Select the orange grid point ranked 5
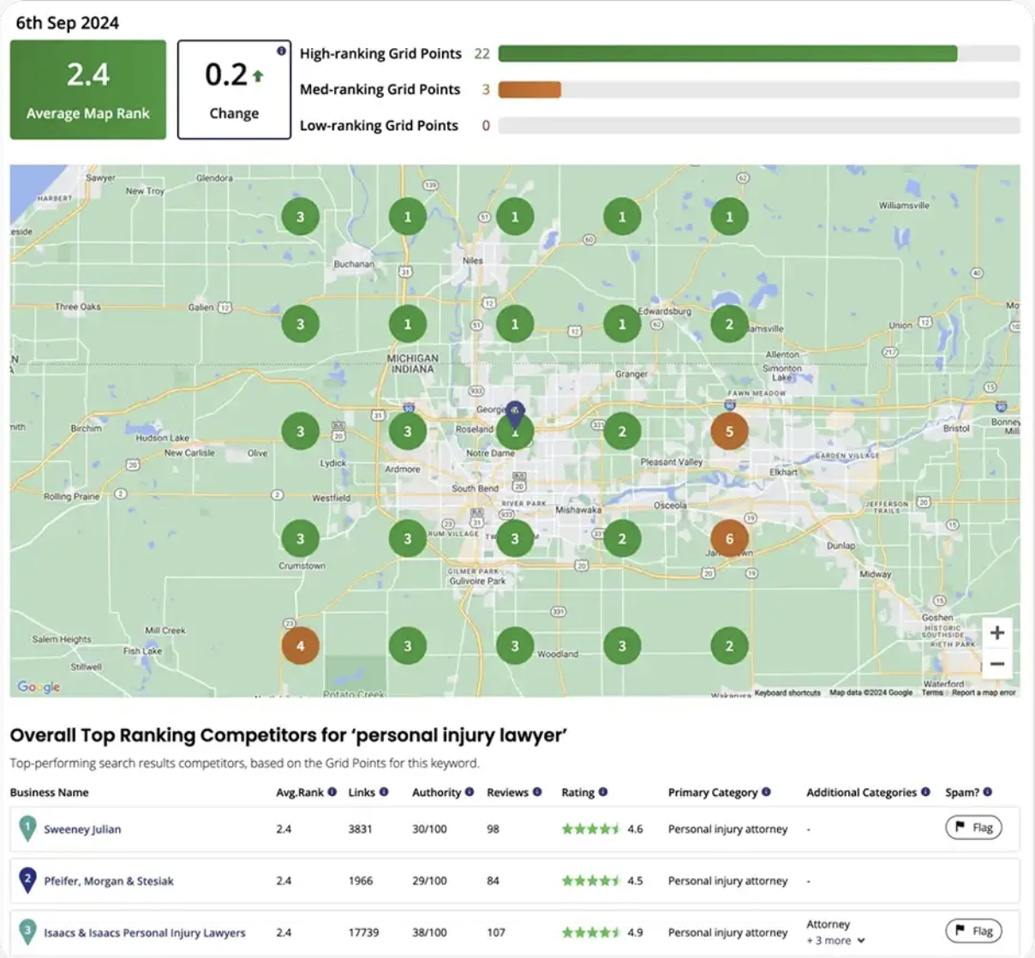This screenshot has height=958, width=1035. pyautogui.click(x=729, y=432)
